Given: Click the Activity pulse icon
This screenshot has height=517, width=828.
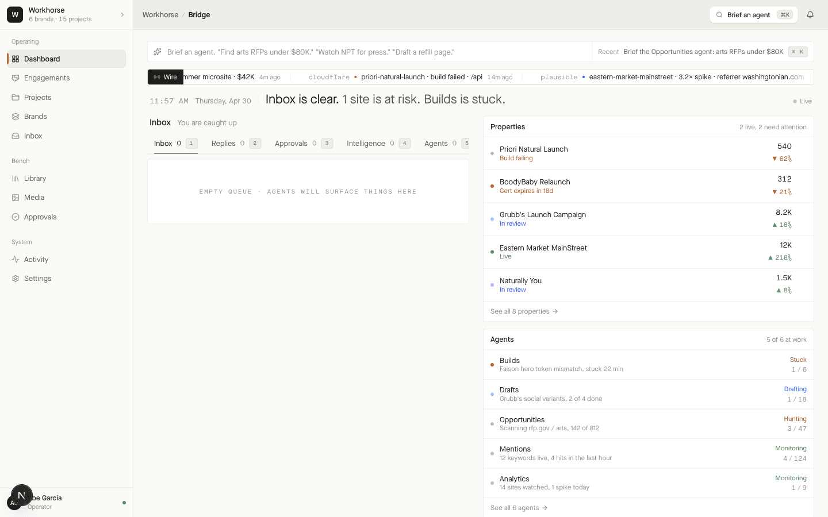Looking at the screenshot, I should click(x=16, y=260).
